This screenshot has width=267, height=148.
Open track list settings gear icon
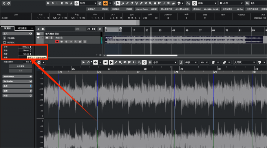[100, 55]
